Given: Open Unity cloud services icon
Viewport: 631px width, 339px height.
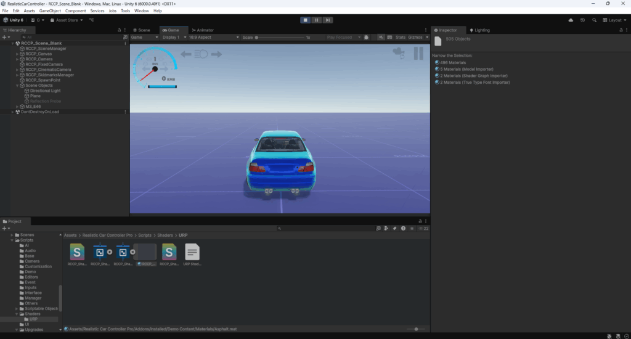Looking at the screenshot, I should point(571,20).
